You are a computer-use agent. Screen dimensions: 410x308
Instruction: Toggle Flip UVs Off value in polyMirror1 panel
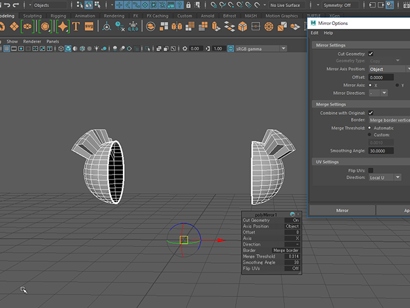pos(292,268)
